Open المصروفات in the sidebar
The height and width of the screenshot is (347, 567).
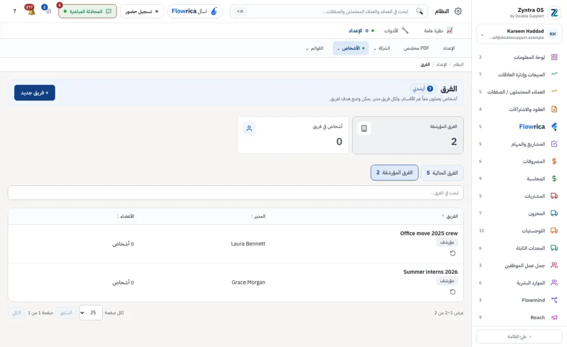(x=519, y=161)
